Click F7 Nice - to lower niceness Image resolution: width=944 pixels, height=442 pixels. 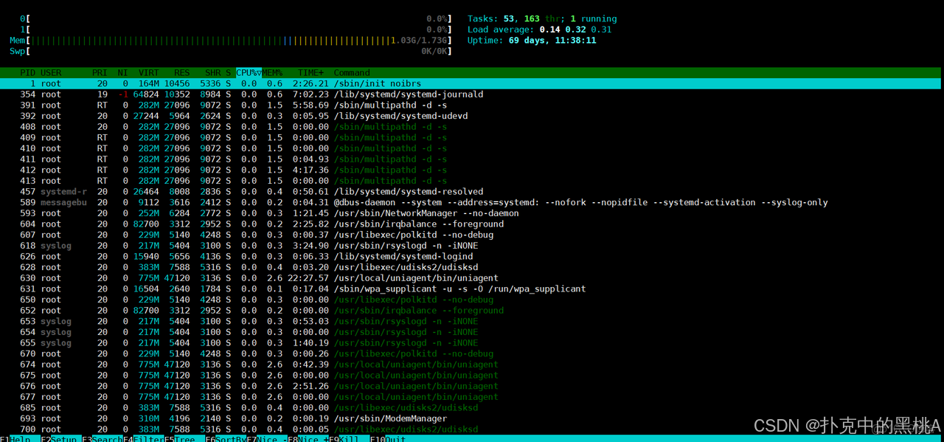(267, 438)
